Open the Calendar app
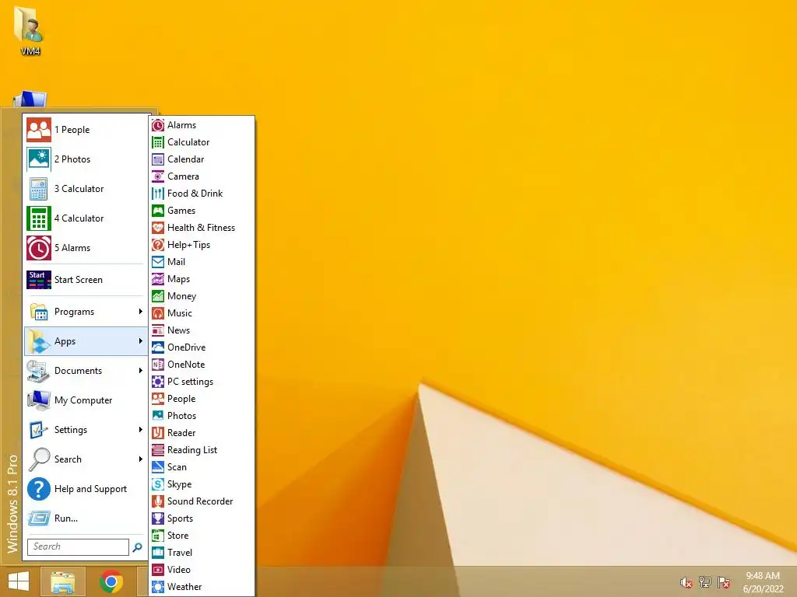The image size is (797, 597). click(x=202, y=159)
